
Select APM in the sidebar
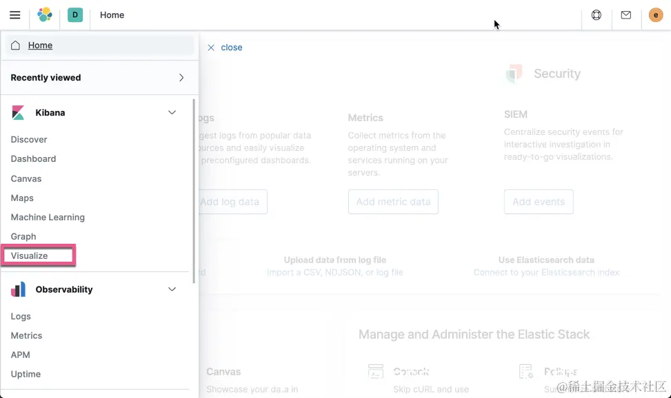21,355
